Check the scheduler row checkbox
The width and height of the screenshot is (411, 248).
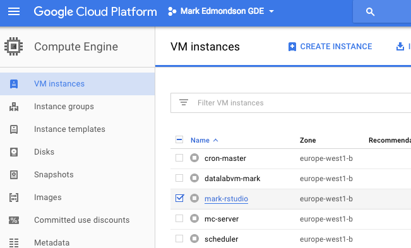[x=179, y=239]
